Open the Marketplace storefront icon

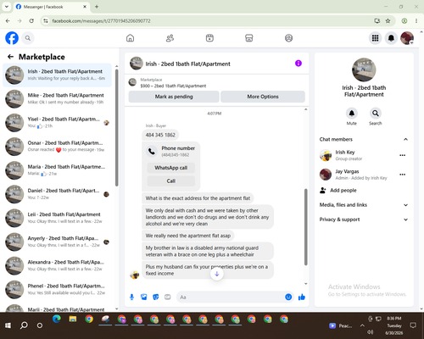tap(249, 38)
